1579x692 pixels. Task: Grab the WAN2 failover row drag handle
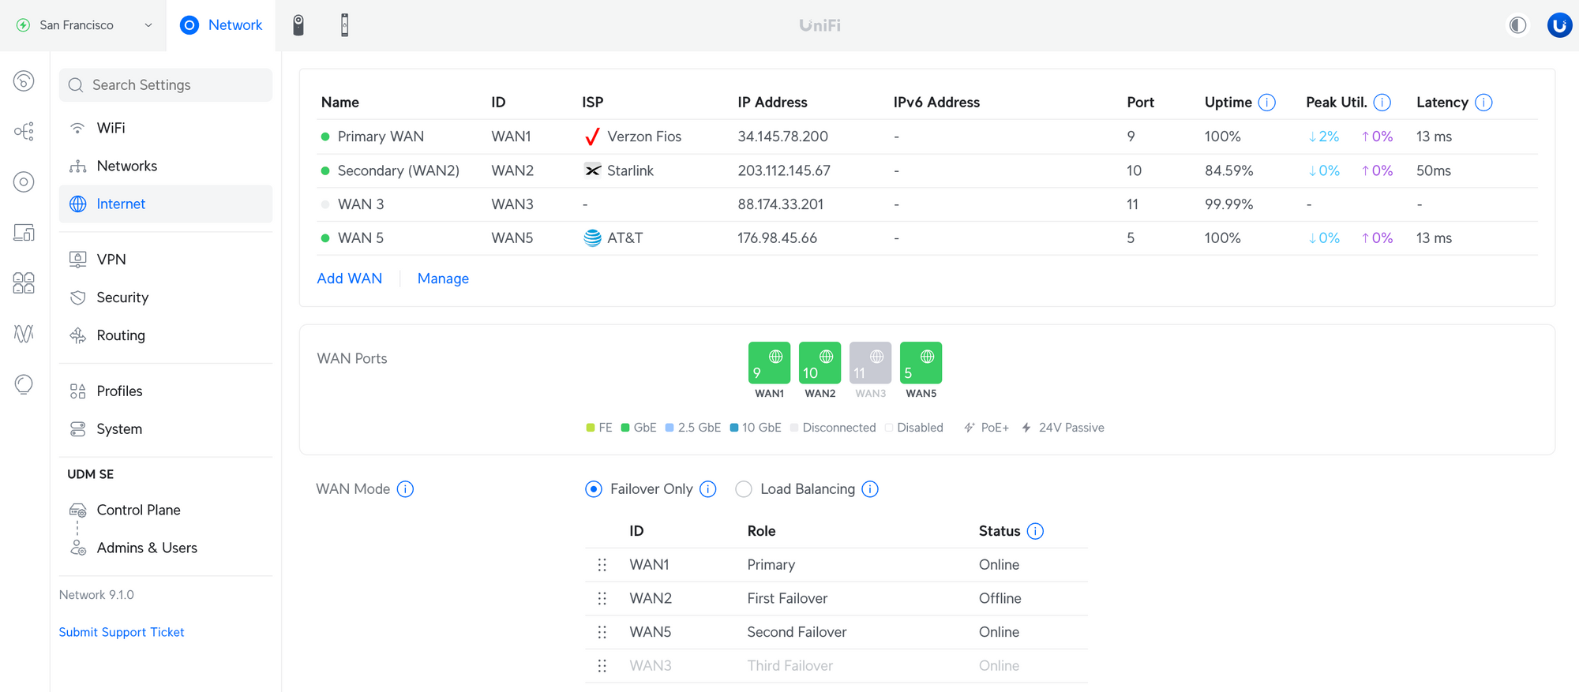coord(602,598)
